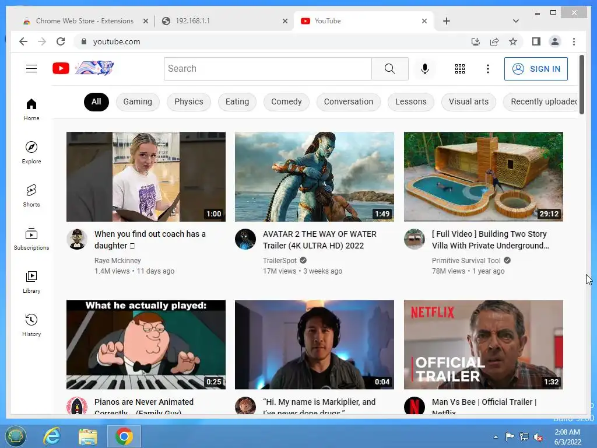This screenshot has height=448, width=597.
Task: Open Netflix channel avatar
Action: pos(415,405)
